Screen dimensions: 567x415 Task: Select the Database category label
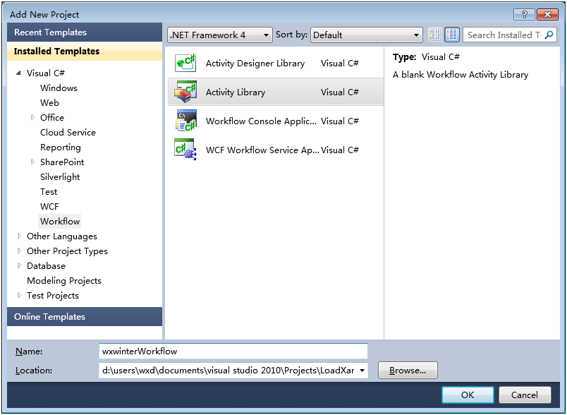pos(46,266)
